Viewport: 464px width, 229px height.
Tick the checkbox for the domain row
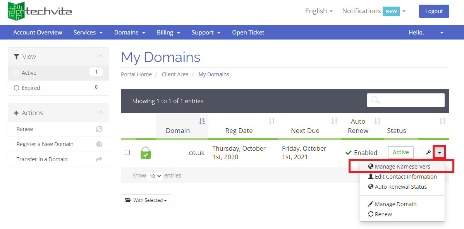click(x=127, y=152)
